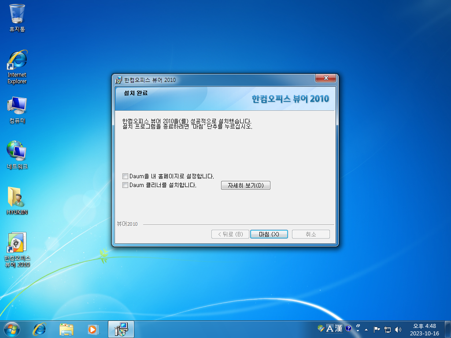
Task: Open the volume control tray icon
Action: click(x=398, y=329)
